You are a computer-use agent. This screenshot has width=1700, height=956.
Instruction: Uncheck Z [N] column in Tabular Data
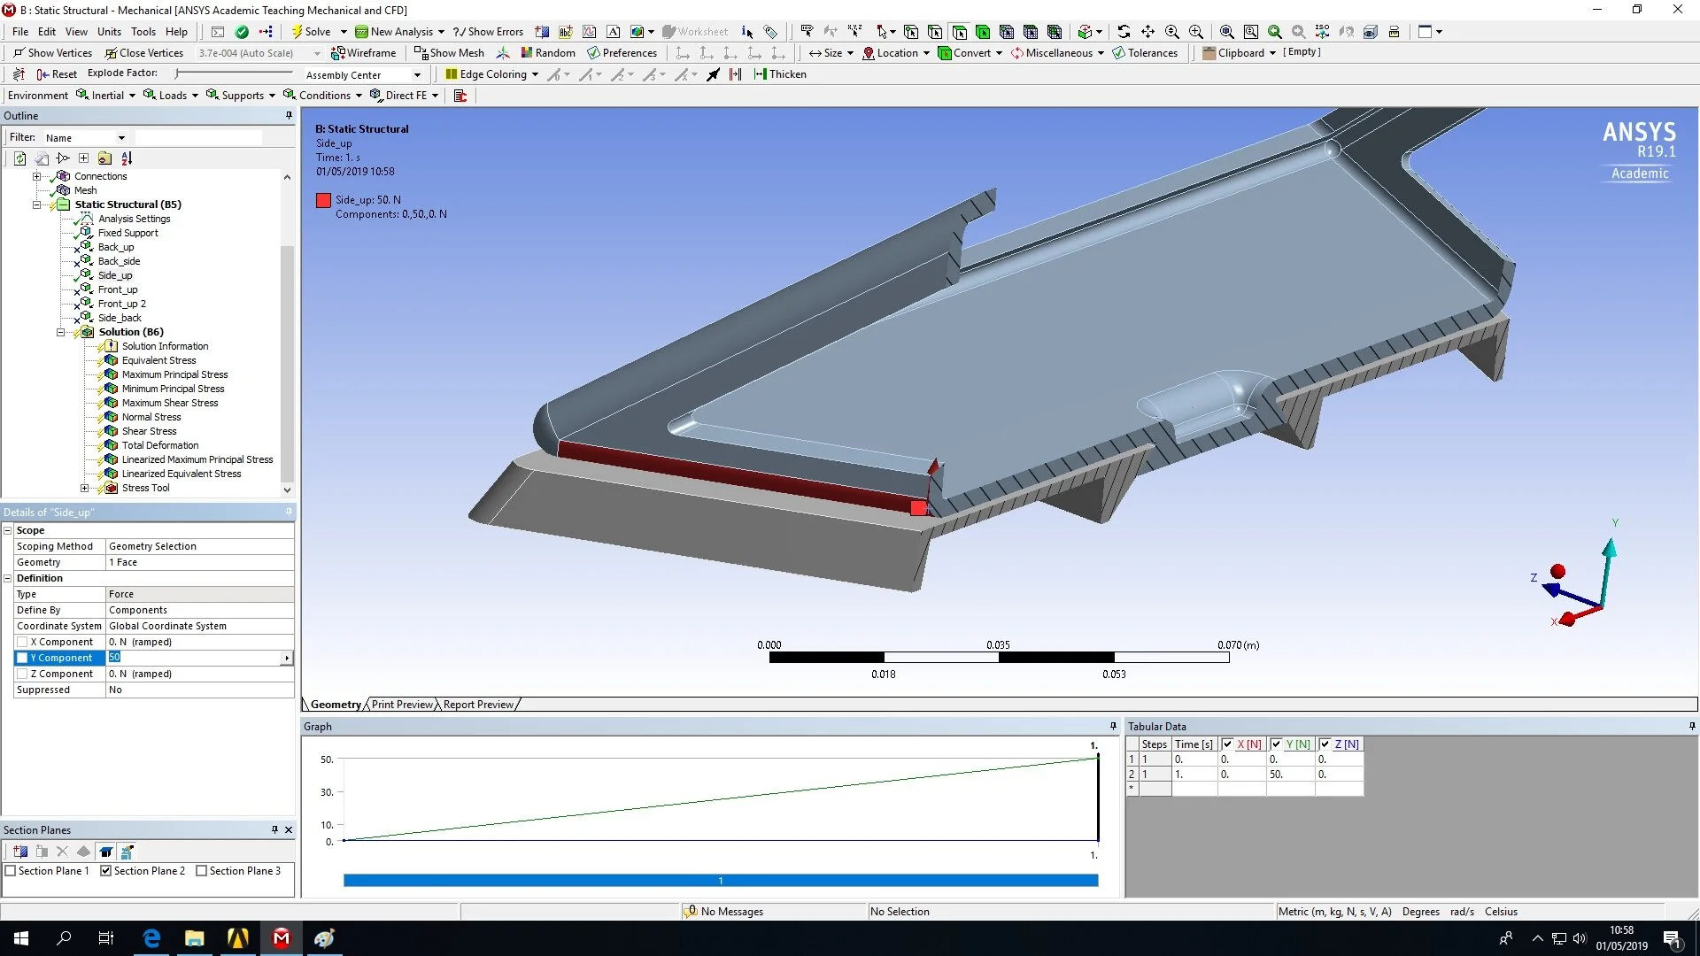[x=1325, y=744]
